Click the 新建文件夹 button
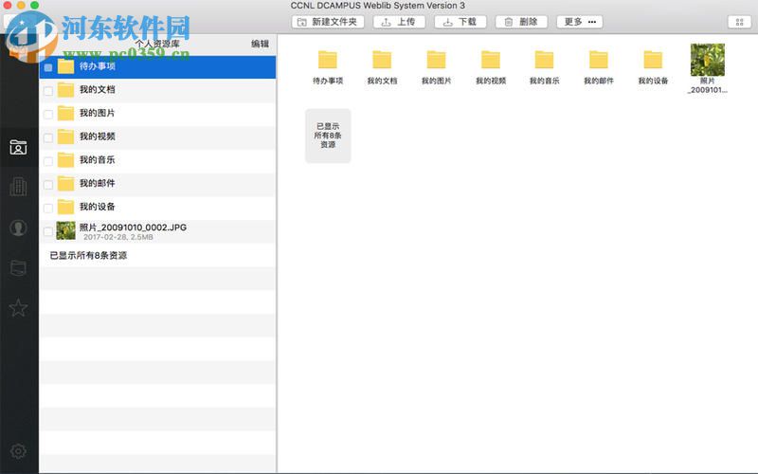This screenshot has height=474, width=758. pos(328,22)
